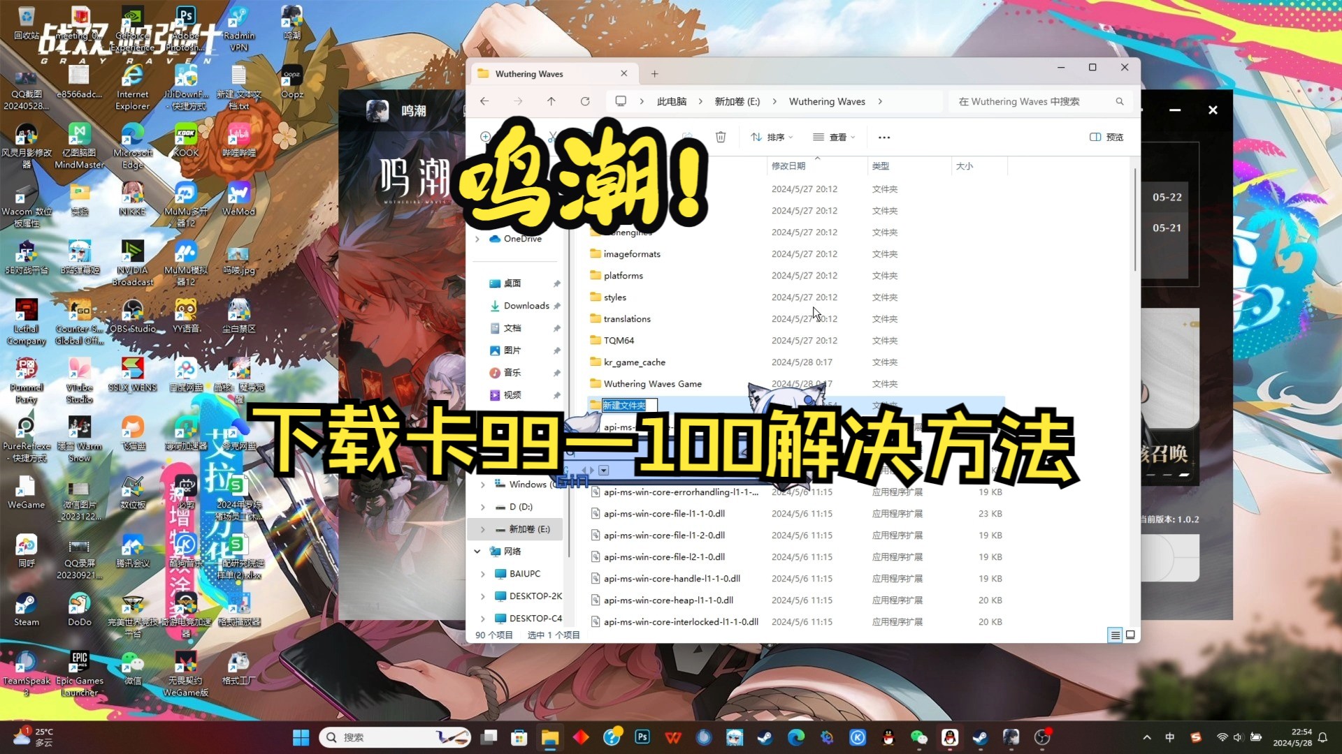Click 新加卷 (E:) in the address breadcrumb
This screenshot has width=1342, height=754.
click(x=737, y=101)
